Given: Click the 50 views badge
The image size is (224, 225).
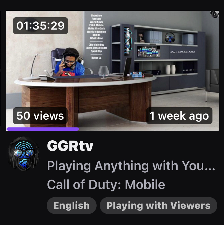Looking at the screenshot, I should tap(40, 116).
